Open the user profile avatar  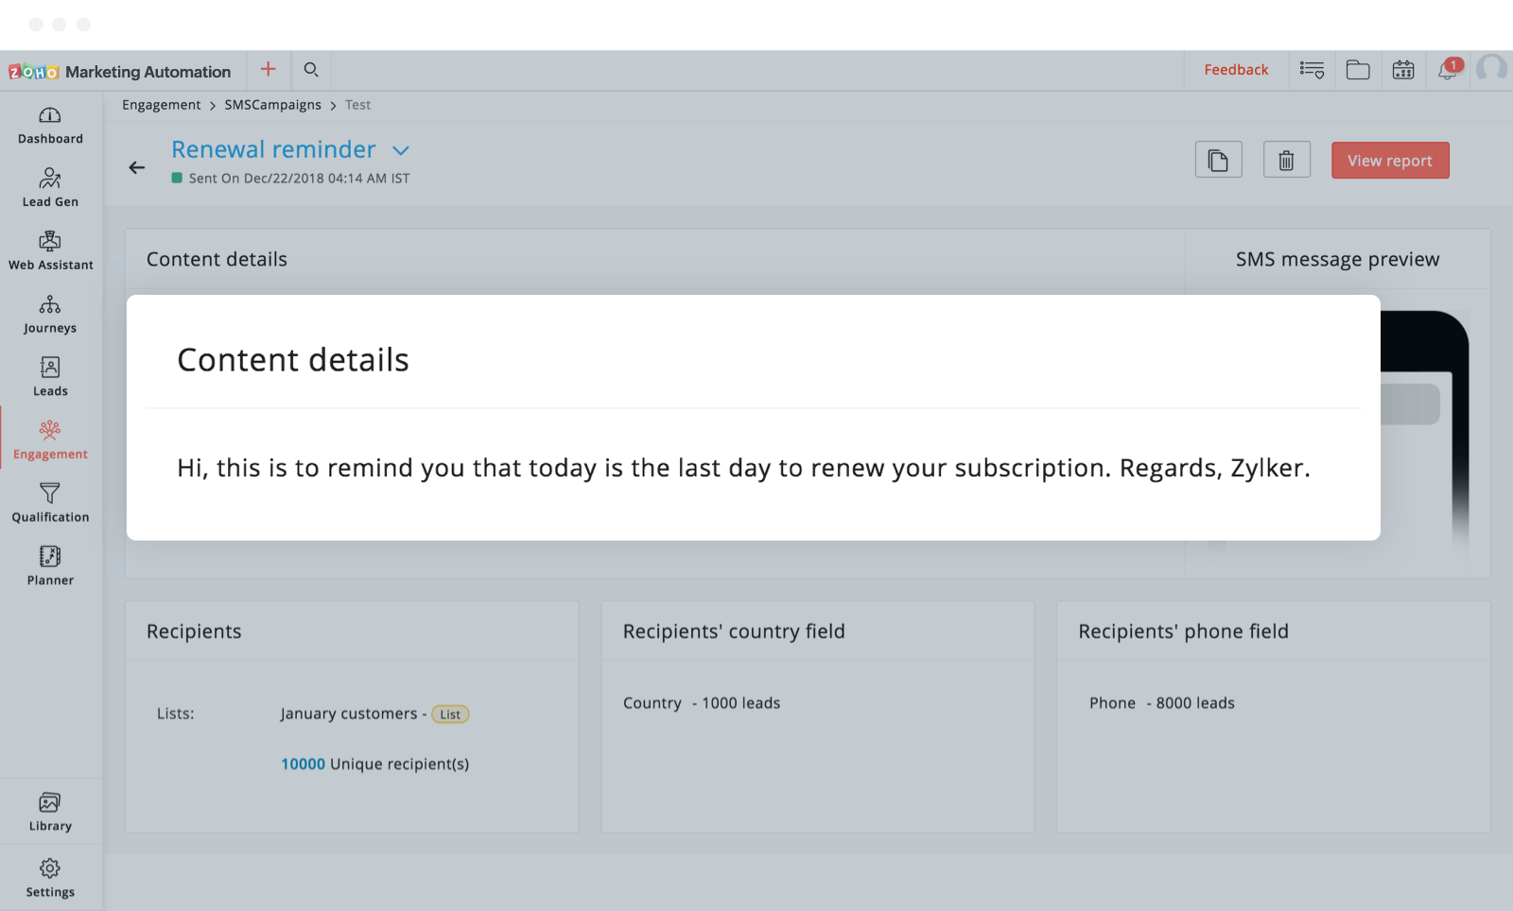pyautogui.click(x=1492, y=69)
